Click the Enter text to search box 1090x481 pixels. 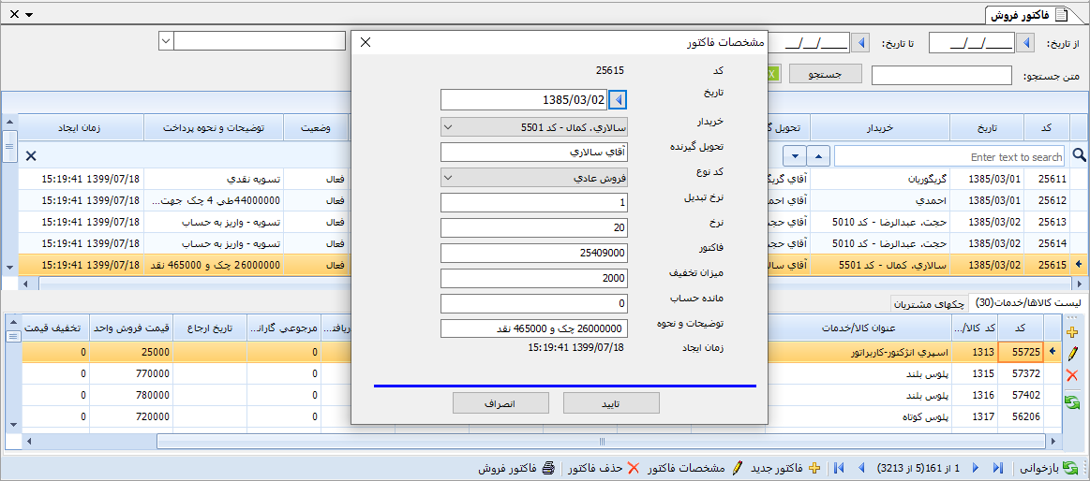click(949, 157)
